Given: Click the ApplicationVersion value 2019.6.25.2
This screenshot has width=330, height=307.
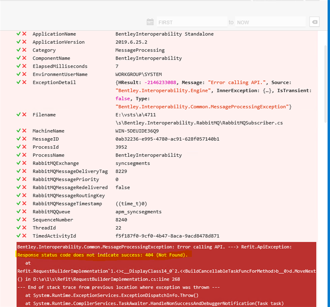Looking at the screenshot, I should 131,42.
